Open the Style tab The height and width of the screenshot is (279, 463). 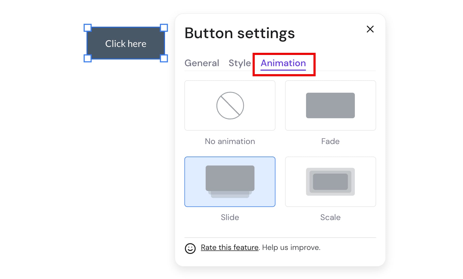pos(240,63)
